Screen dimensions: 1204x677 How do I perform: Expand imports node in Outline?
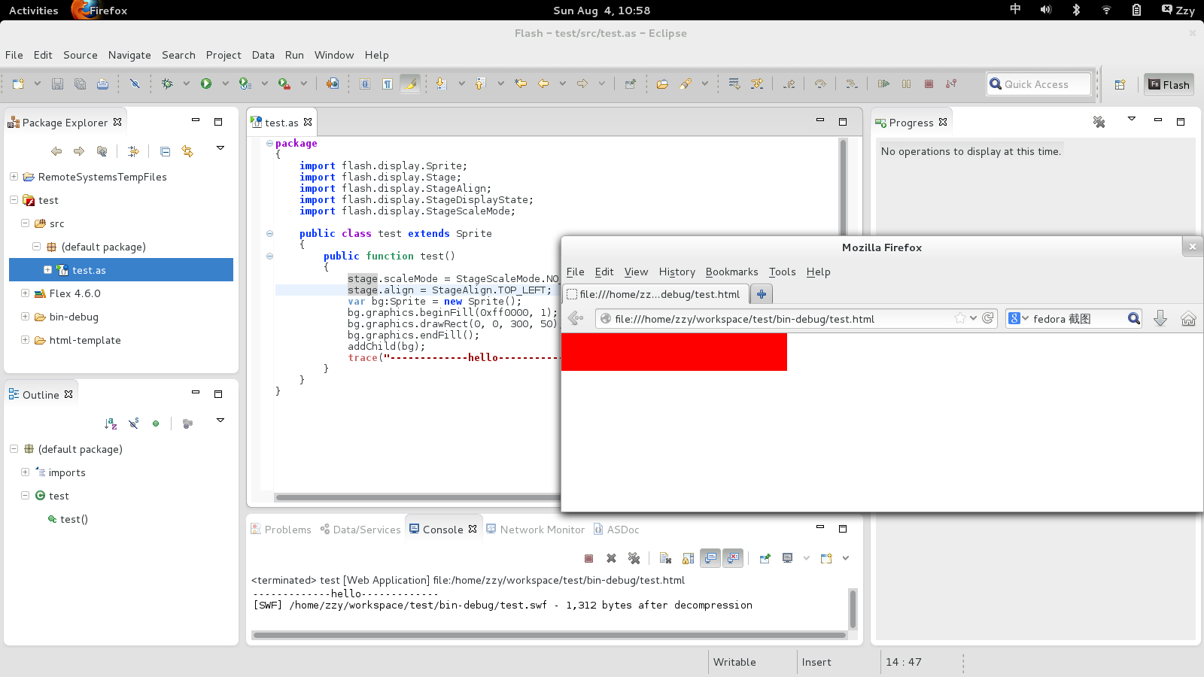(25, 472)
